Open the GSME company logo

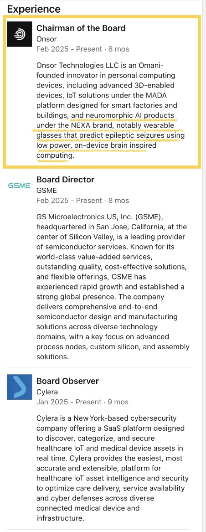[x=19, y=186]
